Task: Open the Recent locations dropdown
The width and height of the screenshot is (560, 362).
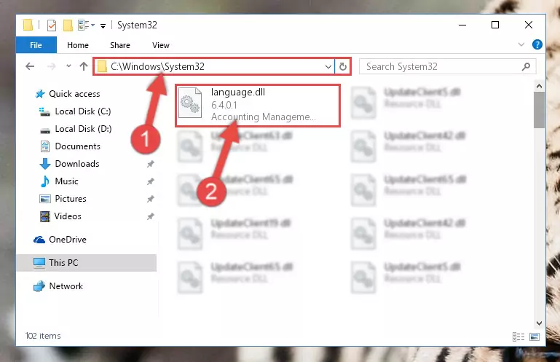Action: click(x=68, y=66)
